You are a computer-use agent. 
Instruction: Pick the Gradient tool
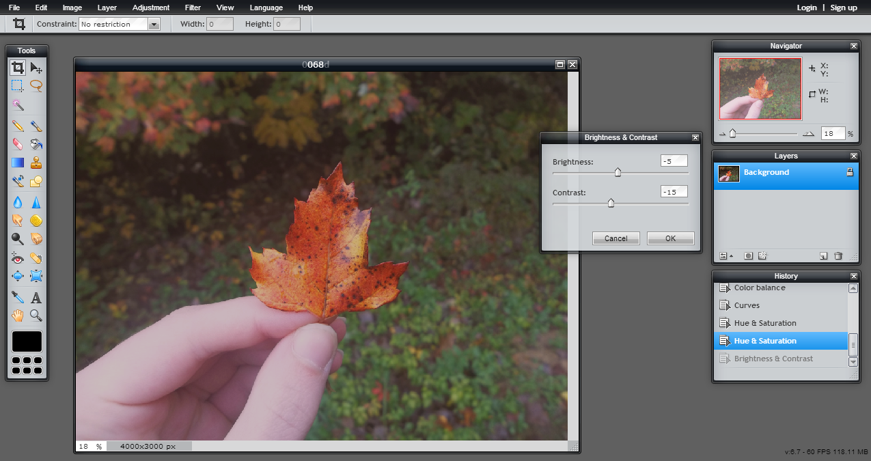(x=18, y=163)
